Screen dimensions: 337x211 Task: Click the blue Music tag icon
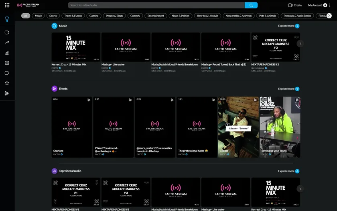(55, 26)
